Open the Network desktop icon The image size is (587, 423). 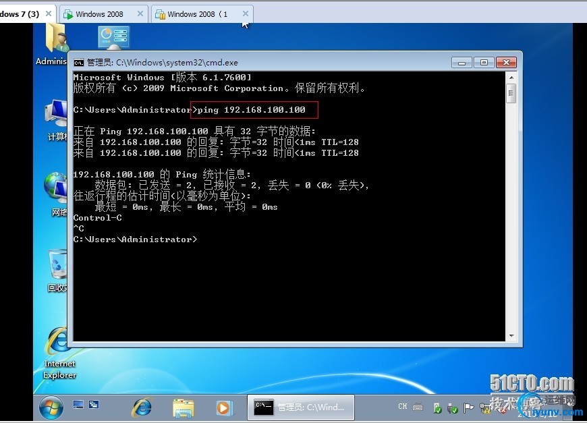coord(56,194)
